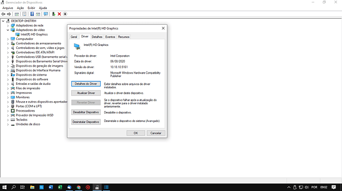This screenshot has width=342, height=191.
Task: Click the Intel Corporation provider text
Action: 120,56
